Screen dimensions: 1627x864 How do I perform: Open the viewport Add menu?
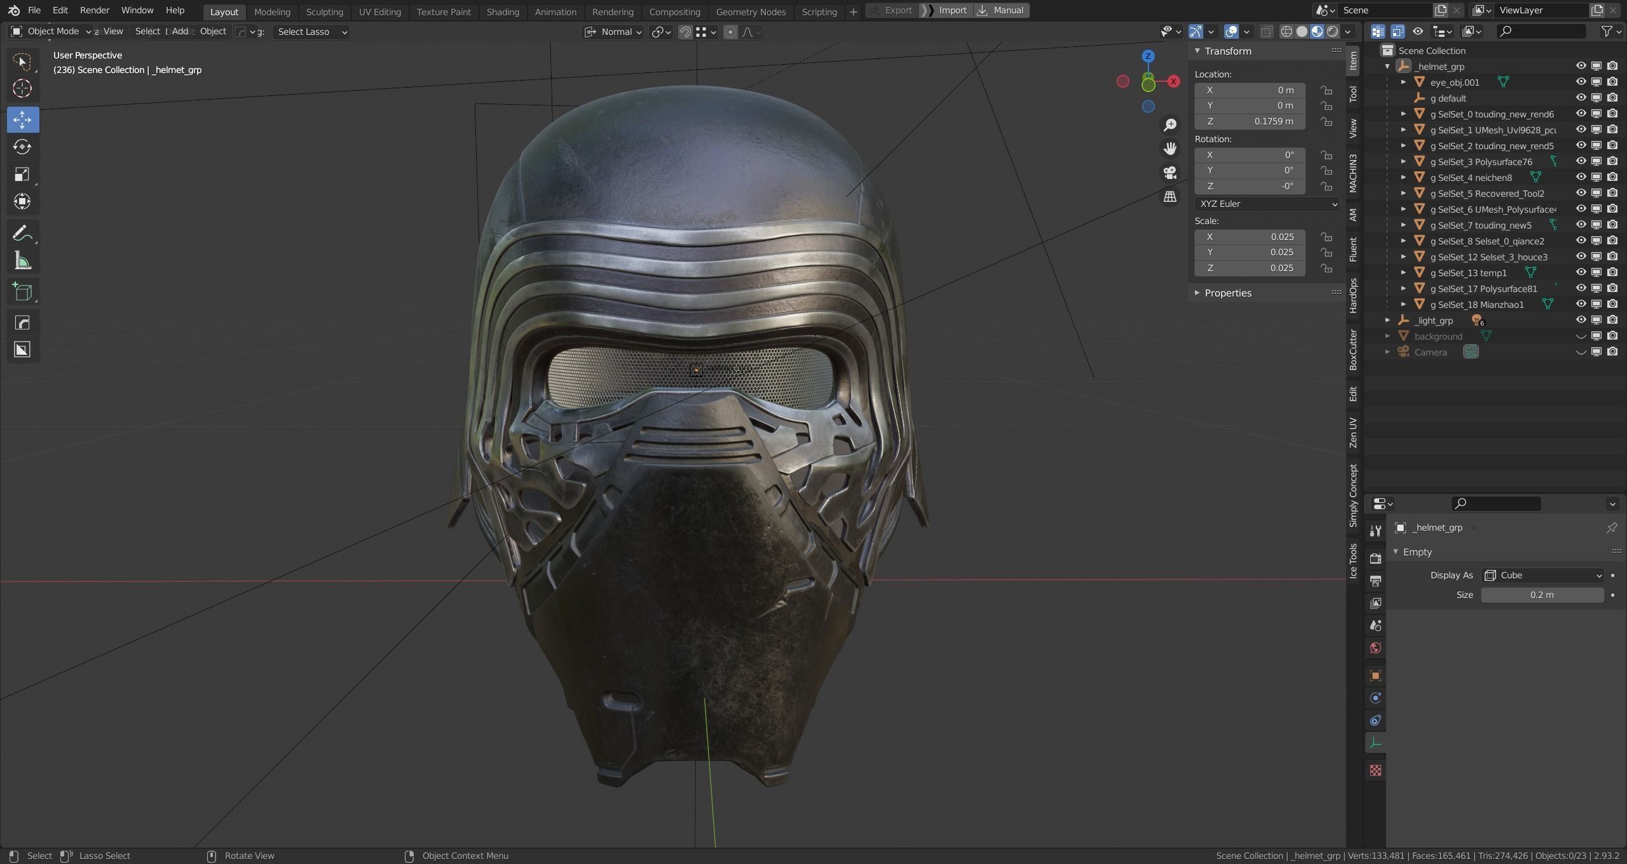point(180,31)
